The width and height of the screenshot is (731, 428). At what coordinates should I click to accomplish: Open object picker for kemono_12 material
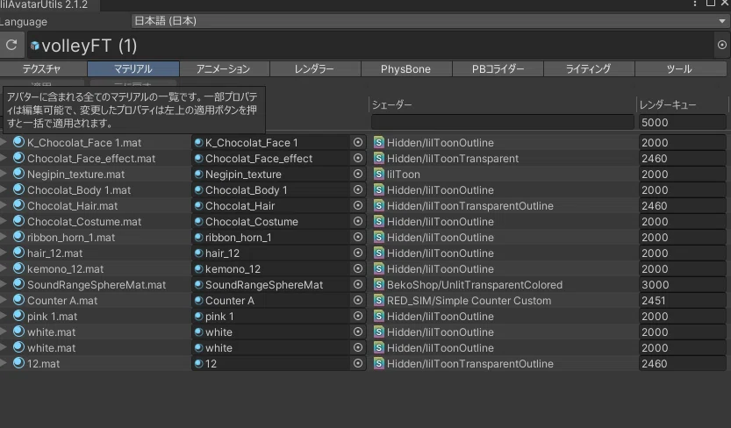(x=357, y=269)
